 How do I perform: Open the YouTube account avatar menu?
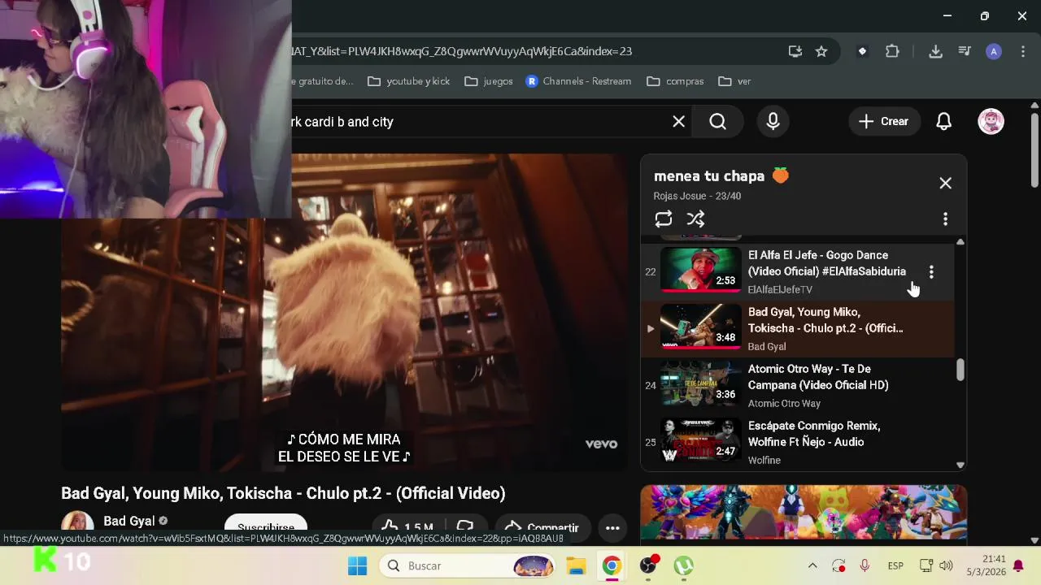point(991,122)
